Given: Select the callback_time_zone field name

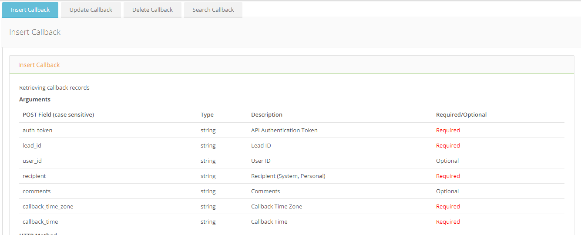Looking at the screenshot, I should (48, 206).
